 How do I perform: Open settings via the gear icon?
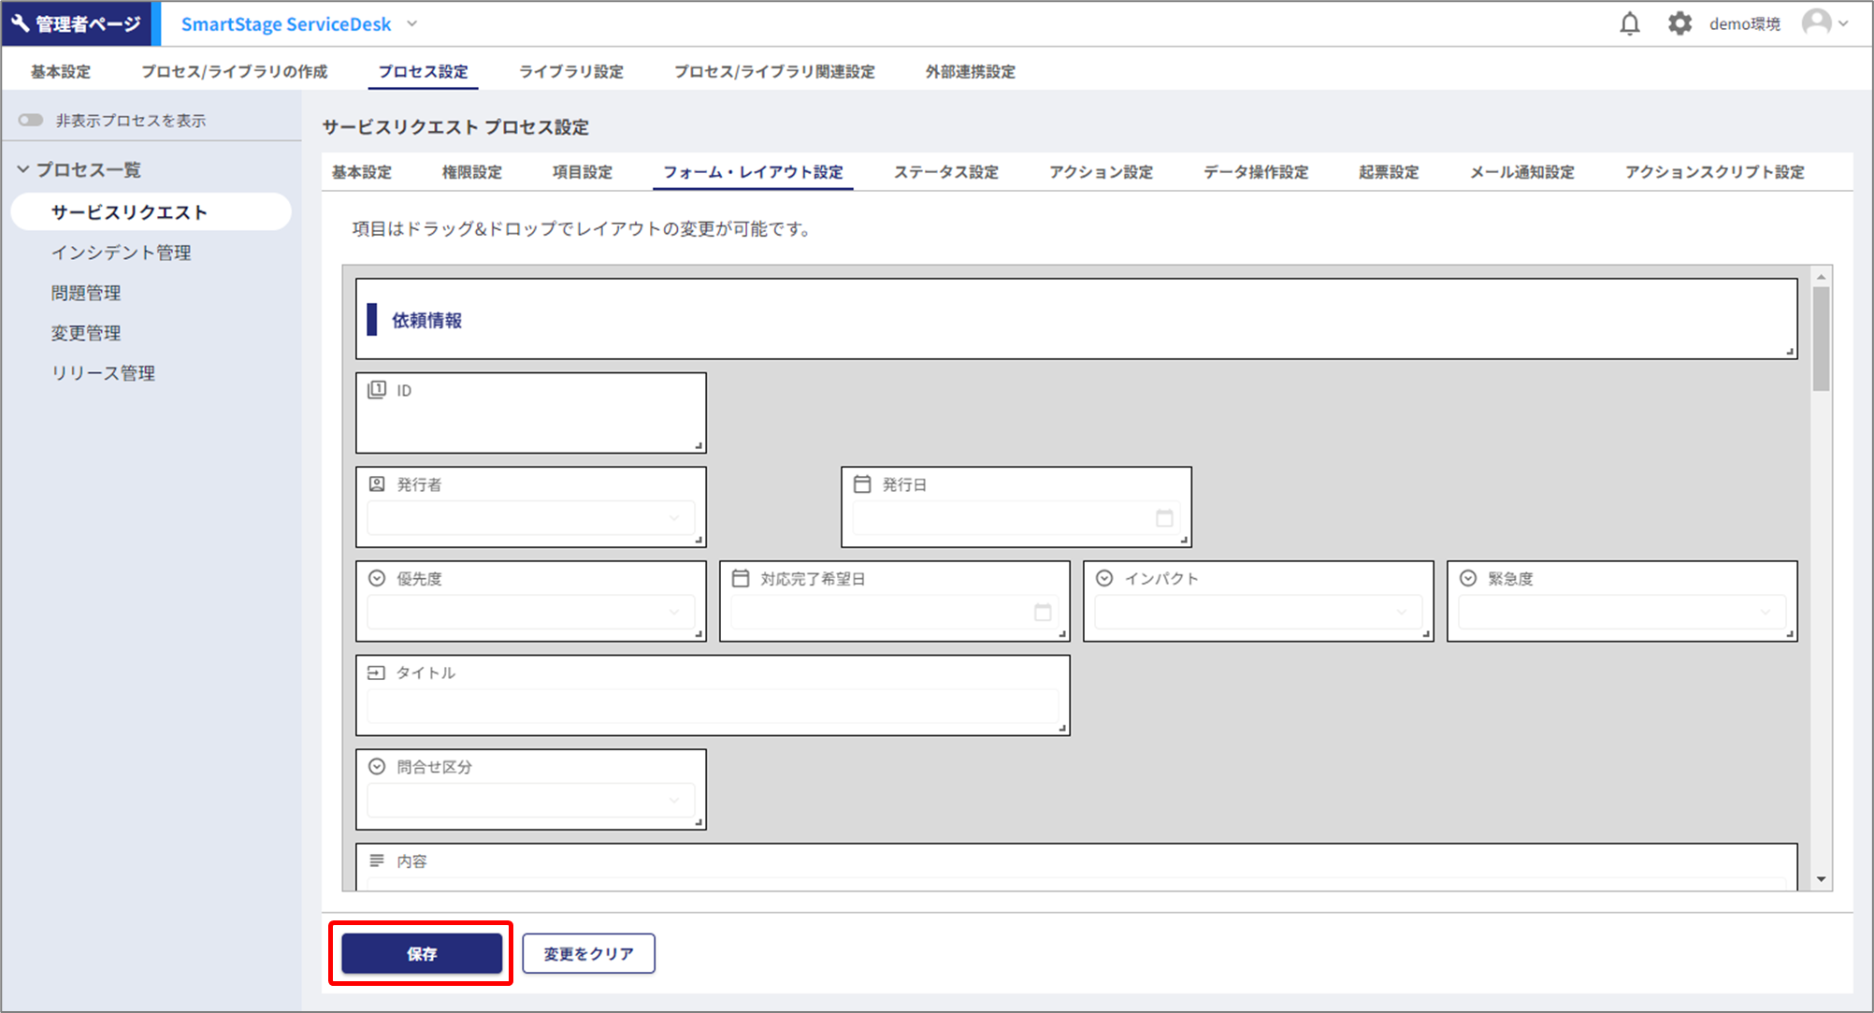click(x=1679, y=23)
